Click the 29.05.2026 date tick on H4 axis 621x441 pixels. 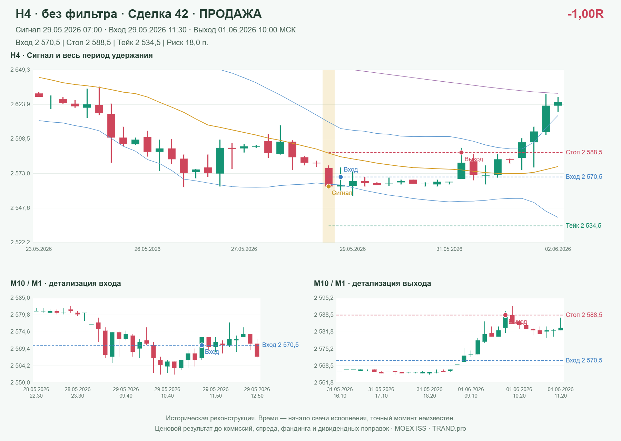pos(353,249)
